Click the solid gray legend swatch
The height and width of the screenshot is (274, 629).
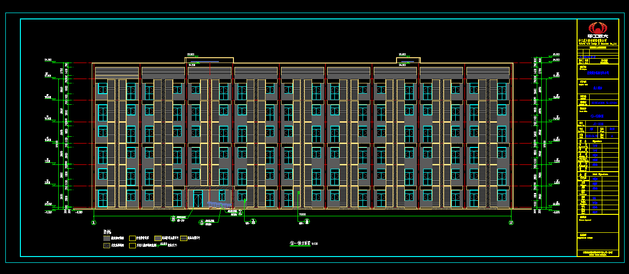pyautogui.click(x=107, y=238)
